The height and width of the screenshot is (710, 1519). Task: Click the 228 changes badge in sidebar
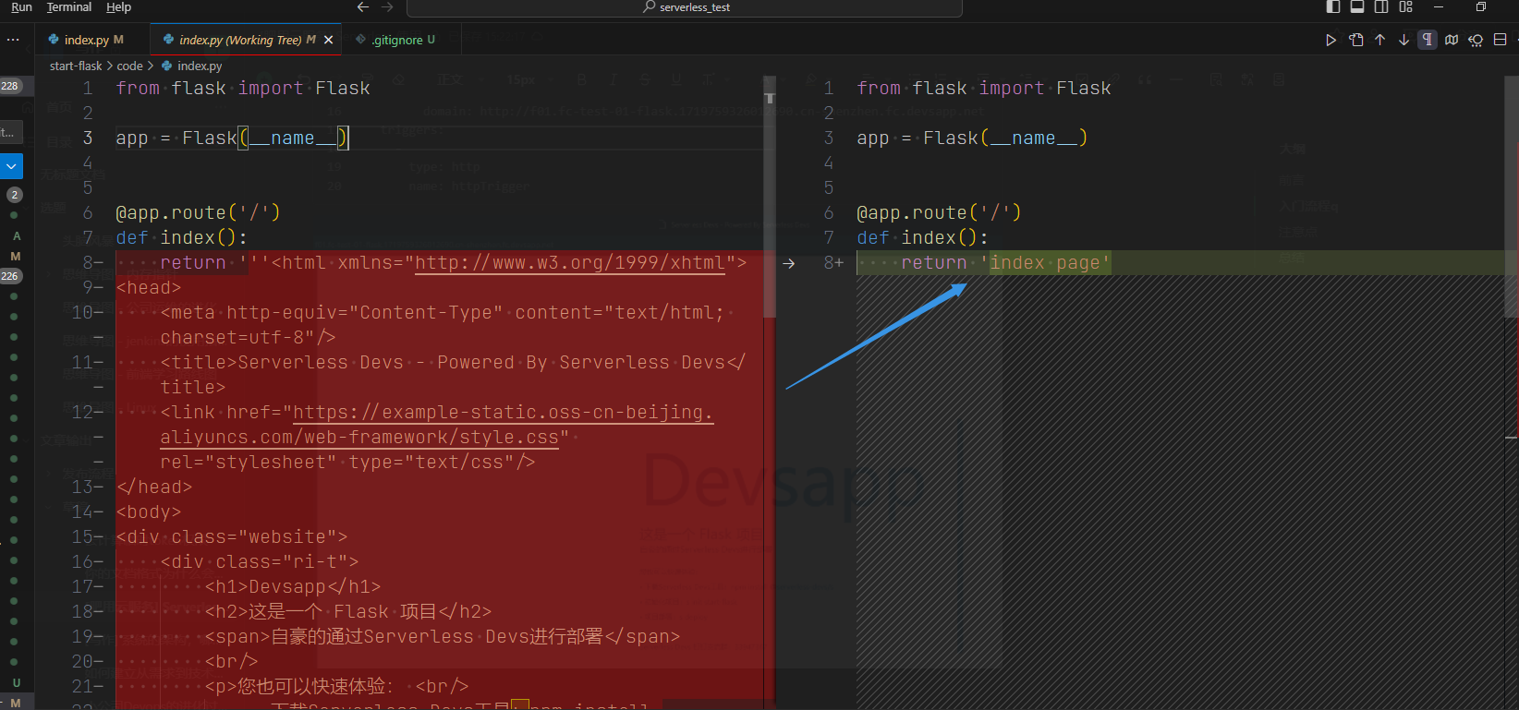(x=9, y=86)
